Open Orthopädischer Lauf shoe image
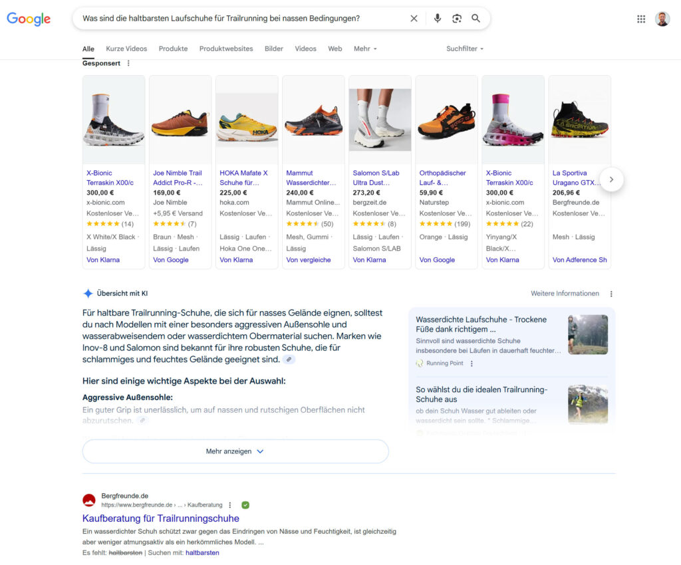This screenshot has height=565, width=681. click(x=446, y=120)
